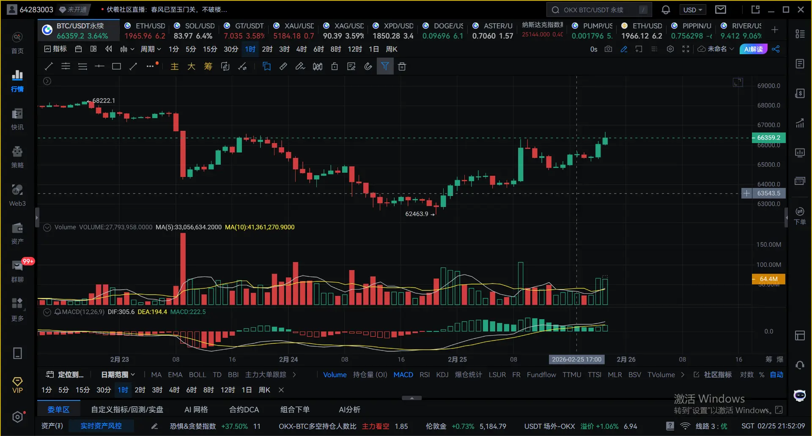Click the 2026-02-25 17:00 time axis label
The image size is (812, 436).
coord(576,359)
